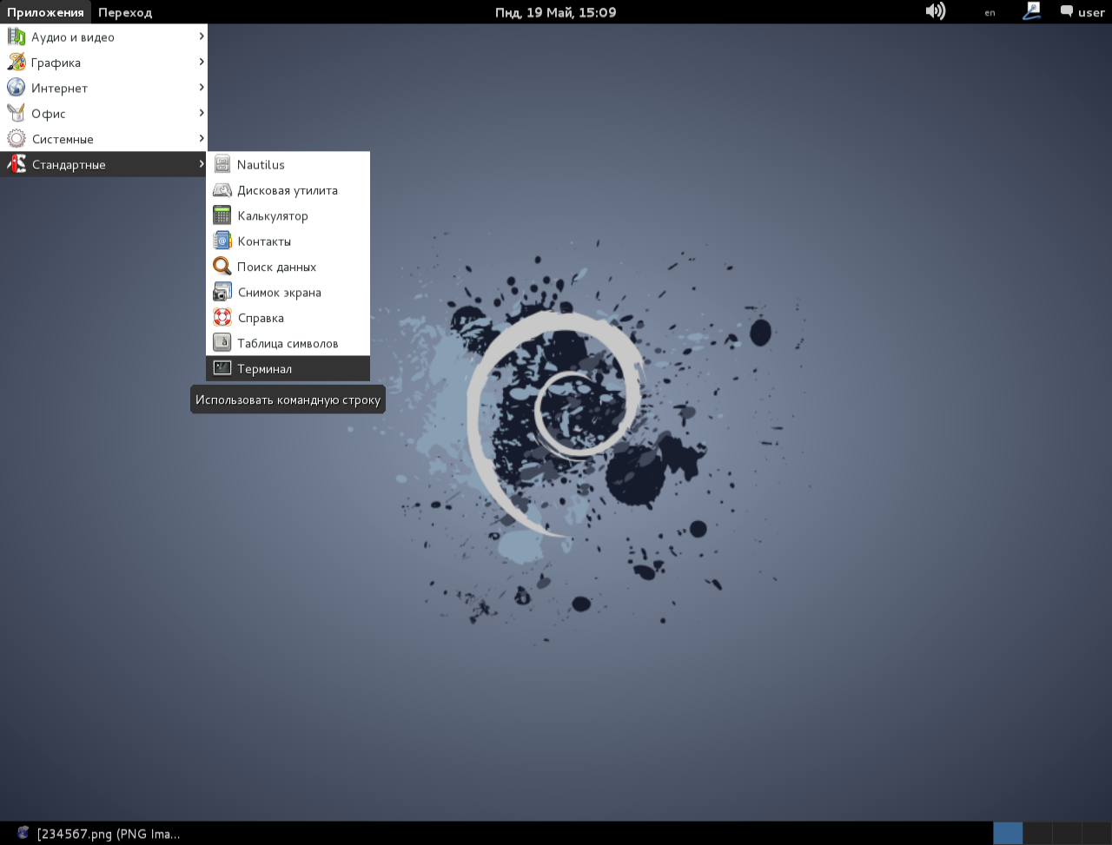The height and width of the screenshot is (845, 1112).
Task: Expand the Интернет submenu arrow
Action: 202,87
